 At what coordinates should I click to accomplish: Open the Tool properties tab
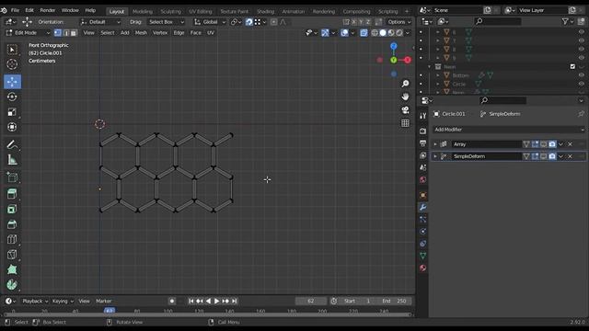423,116
